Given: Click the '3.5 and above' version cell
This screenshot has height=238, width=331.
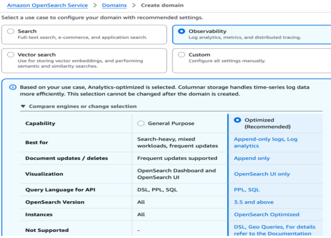Looking at the screenshot, I should coord(254,202).
